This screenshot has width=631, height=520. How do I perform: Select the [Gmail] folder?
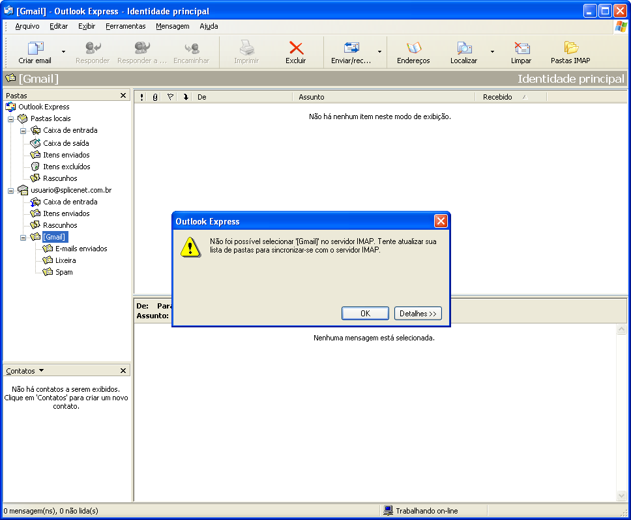54,237
